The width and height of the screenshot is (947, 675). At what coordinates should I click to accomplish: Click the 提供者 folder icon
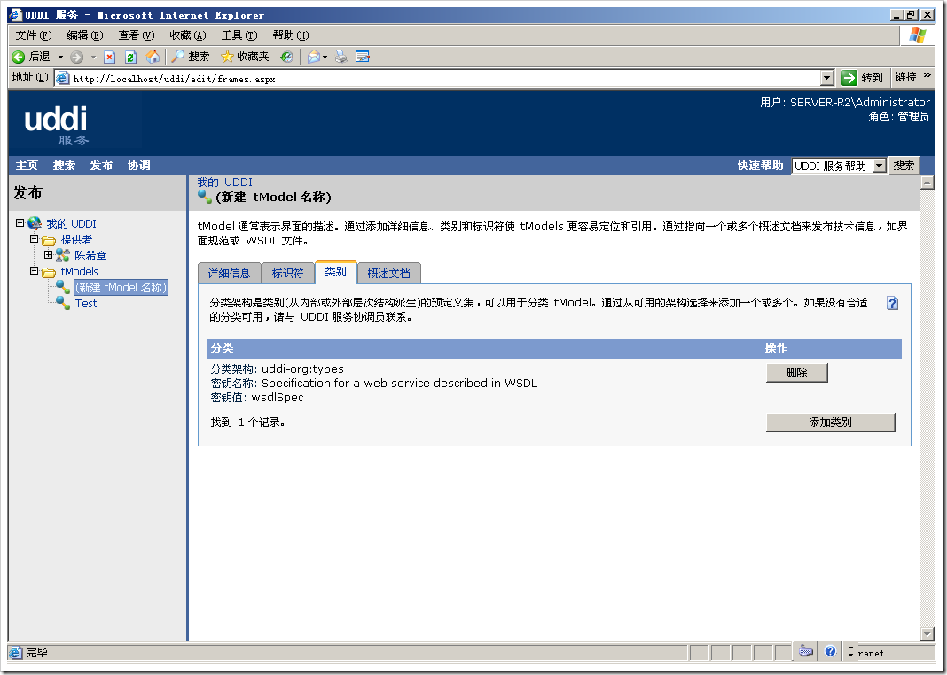pyautogui.click(x=49, y=240)
